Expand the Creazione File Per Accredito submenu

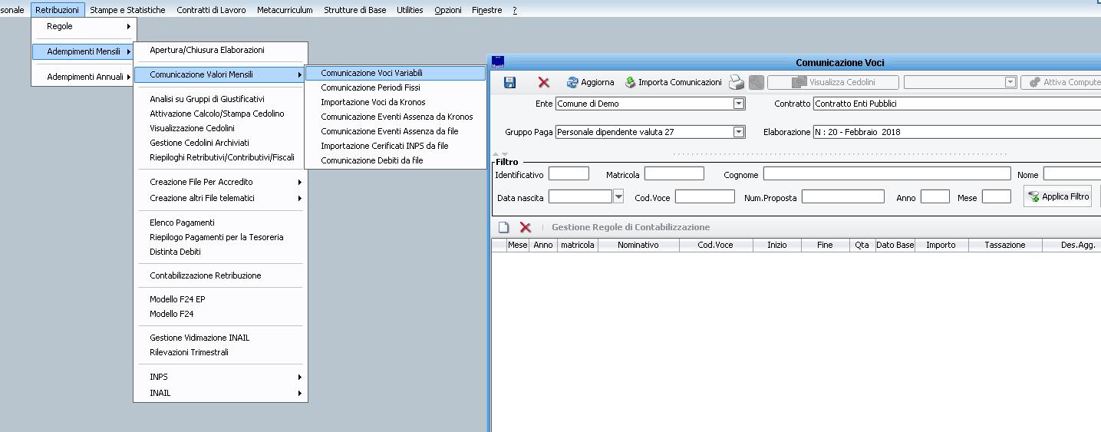[x=201, y=182]
